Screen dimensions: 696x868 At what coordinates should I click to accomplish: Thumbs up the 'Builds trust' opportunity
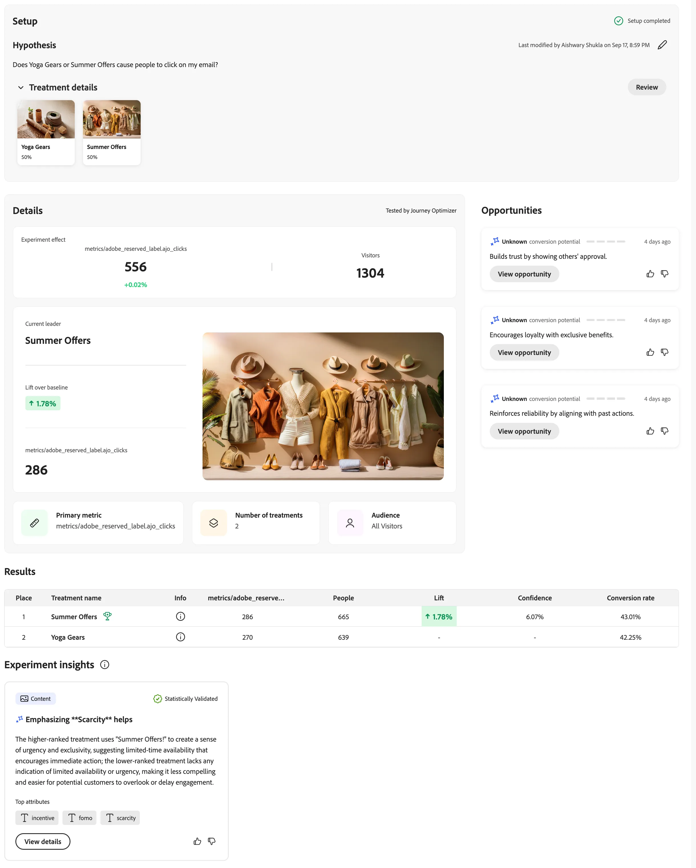coord(650,274)
